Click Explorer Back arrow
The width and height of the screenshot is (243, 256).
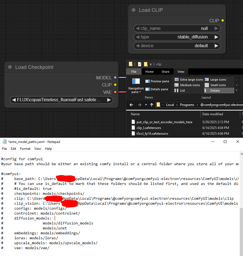[131, 105]
